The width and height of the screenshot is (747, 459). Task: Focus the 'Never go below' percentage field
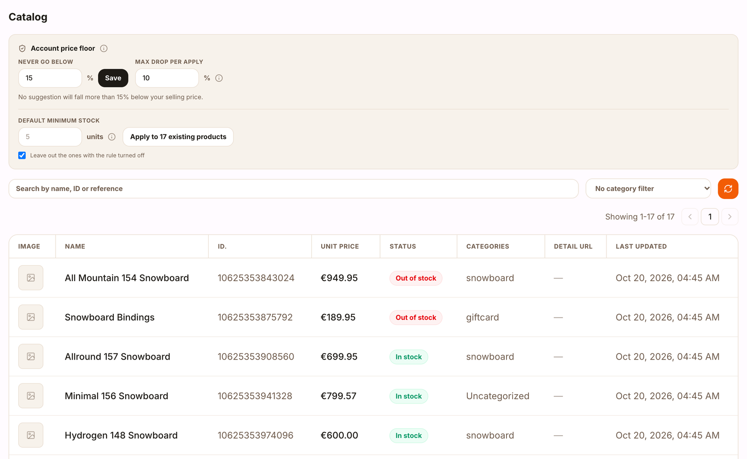(50, 78)
